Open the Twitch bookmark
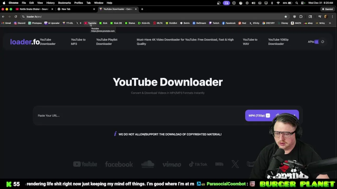 click(x=214, y=23)
